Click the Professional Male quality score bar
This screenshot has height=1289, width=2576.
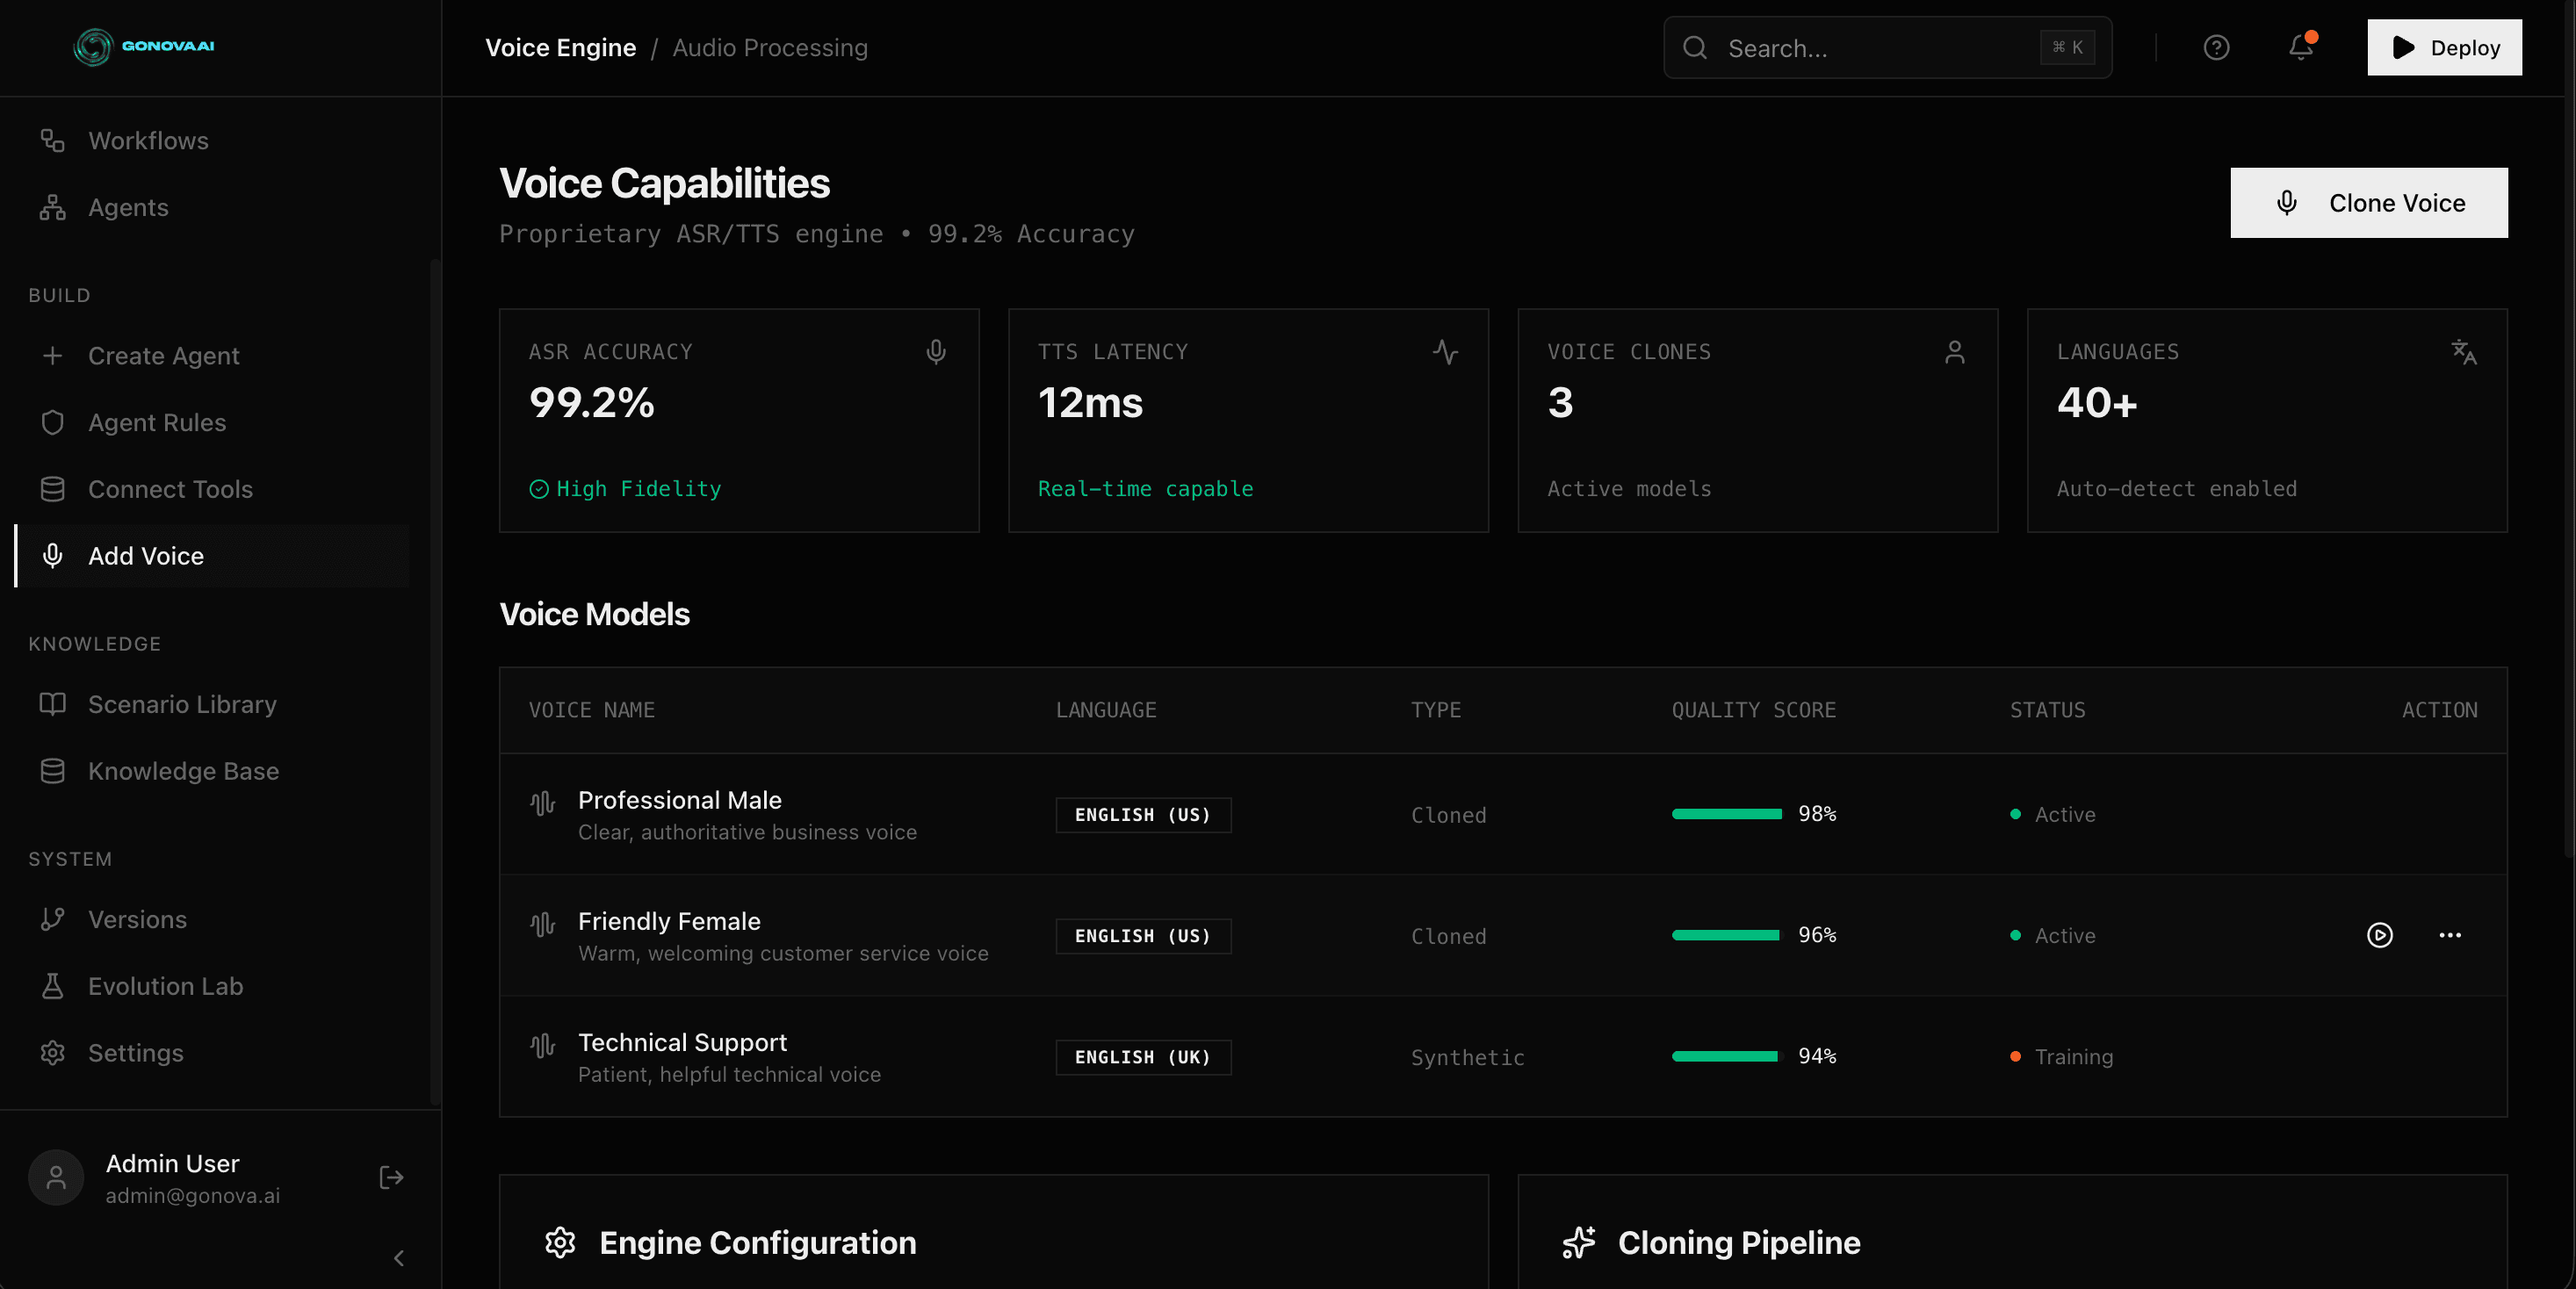click(1726, 814)
